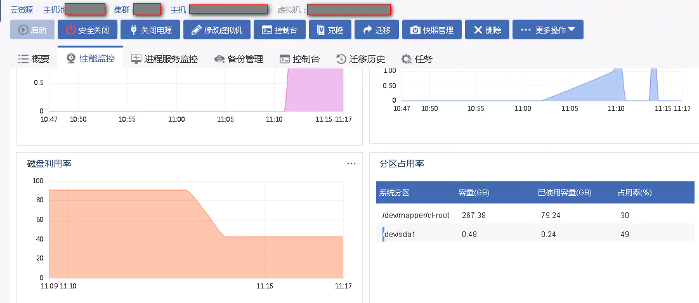This screenshot has height=303, width=699.
Task: Open the 备份管理 backup management tab
Action: point(238,59)
